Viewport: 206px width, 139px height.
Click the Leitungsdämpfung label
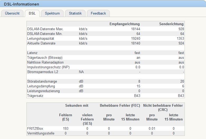[x=41, y=86]
